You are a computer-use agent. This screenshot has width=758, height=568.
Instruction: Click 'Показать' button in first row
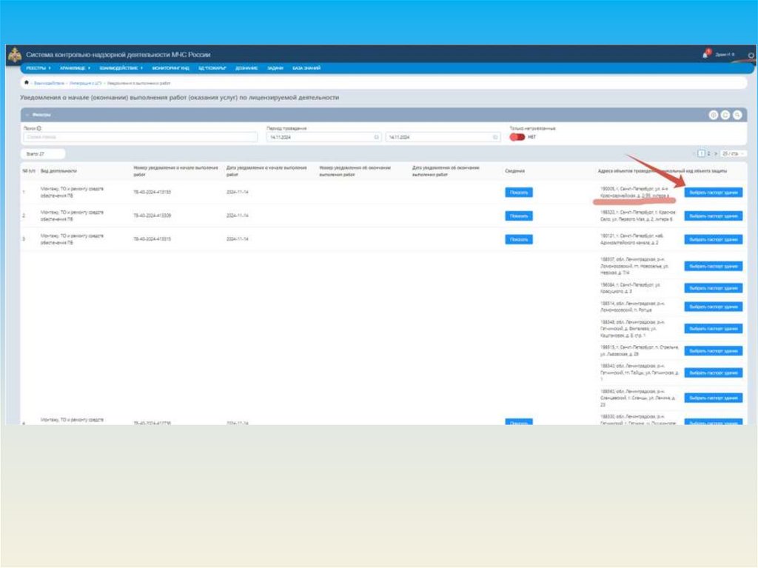point(519,193)
